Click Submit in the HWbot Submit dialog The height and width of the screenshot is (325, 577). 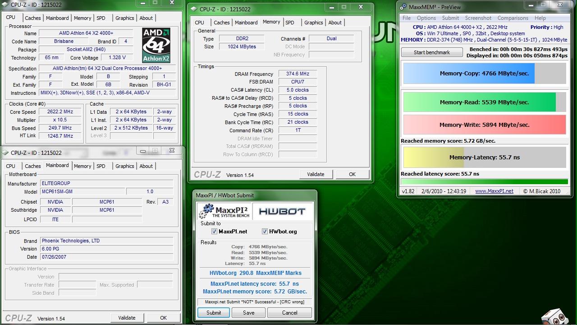point(214,312)
